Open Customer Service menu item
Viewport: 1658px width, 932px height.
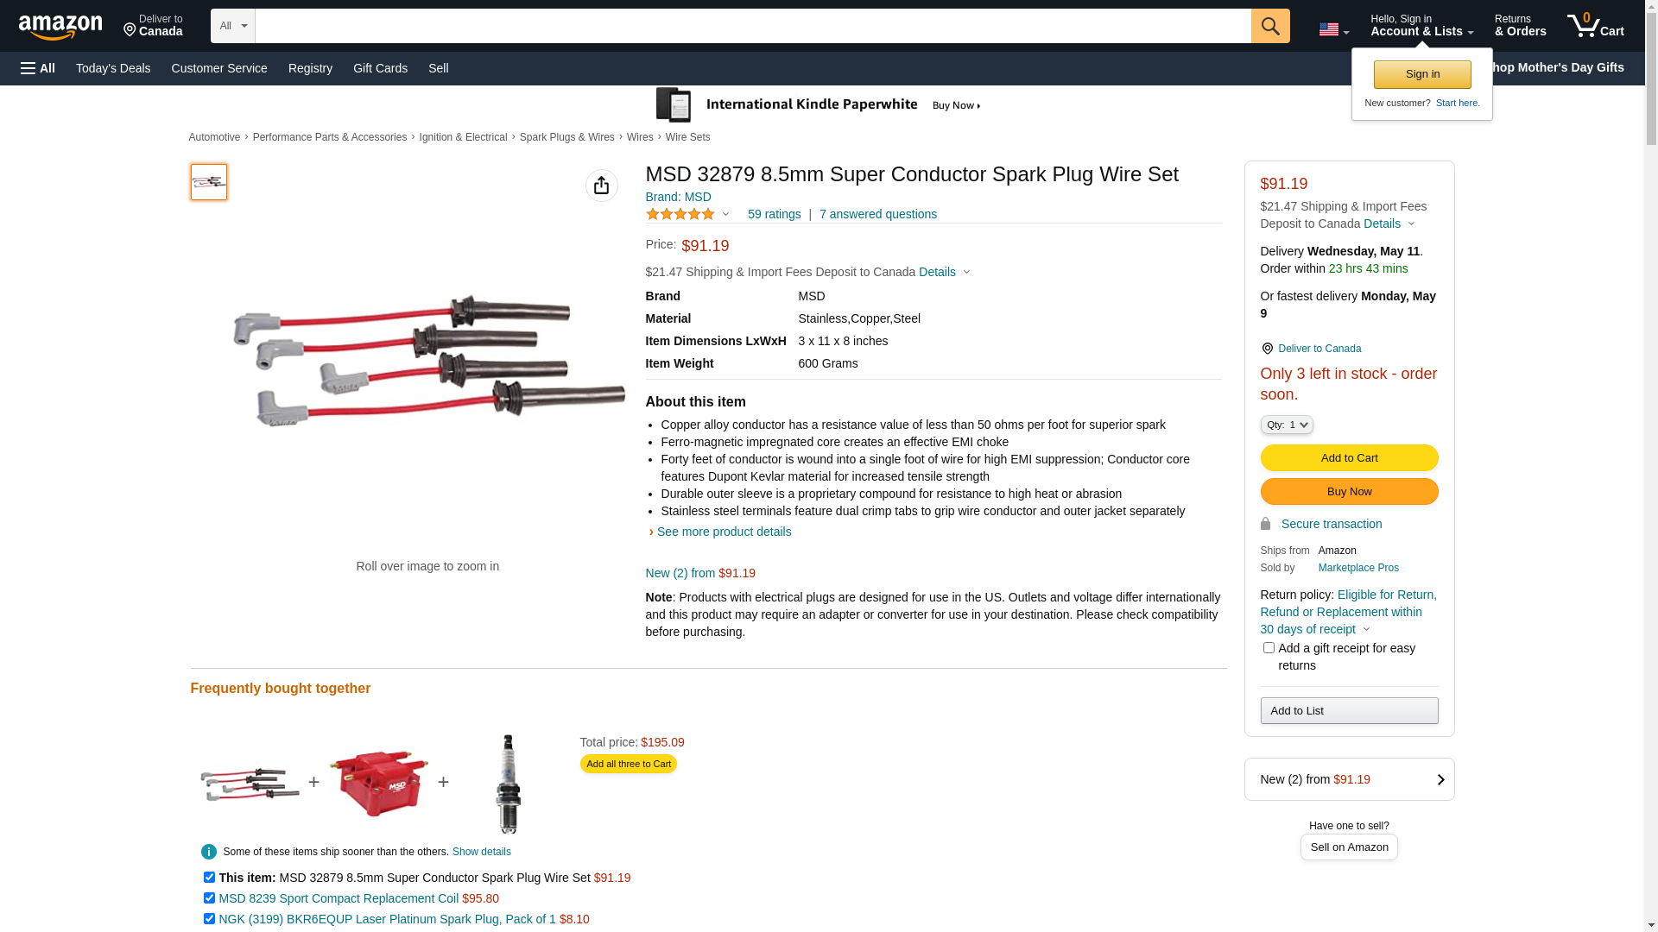(x=219, y=68)
